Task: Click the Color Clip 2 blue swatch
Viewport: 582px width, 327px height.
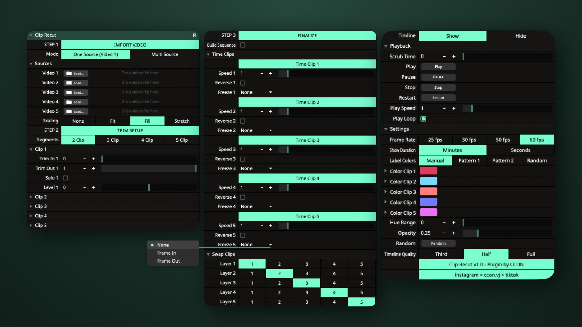Action: (x=428, y=181)
